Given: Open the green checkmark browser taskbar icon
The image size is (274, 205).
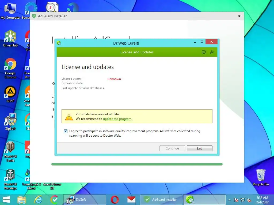Looking at the screenshot, I should coord(55,200).
